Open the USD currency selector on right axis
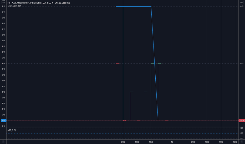Viewport: 245px width, 144px height. (242, 3)
